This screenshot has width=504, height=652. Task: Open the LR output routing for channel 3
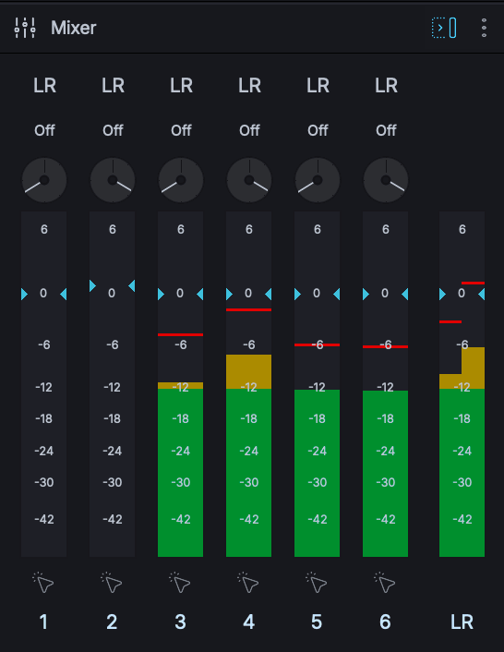pyautogui.click(x=181, y=86)
